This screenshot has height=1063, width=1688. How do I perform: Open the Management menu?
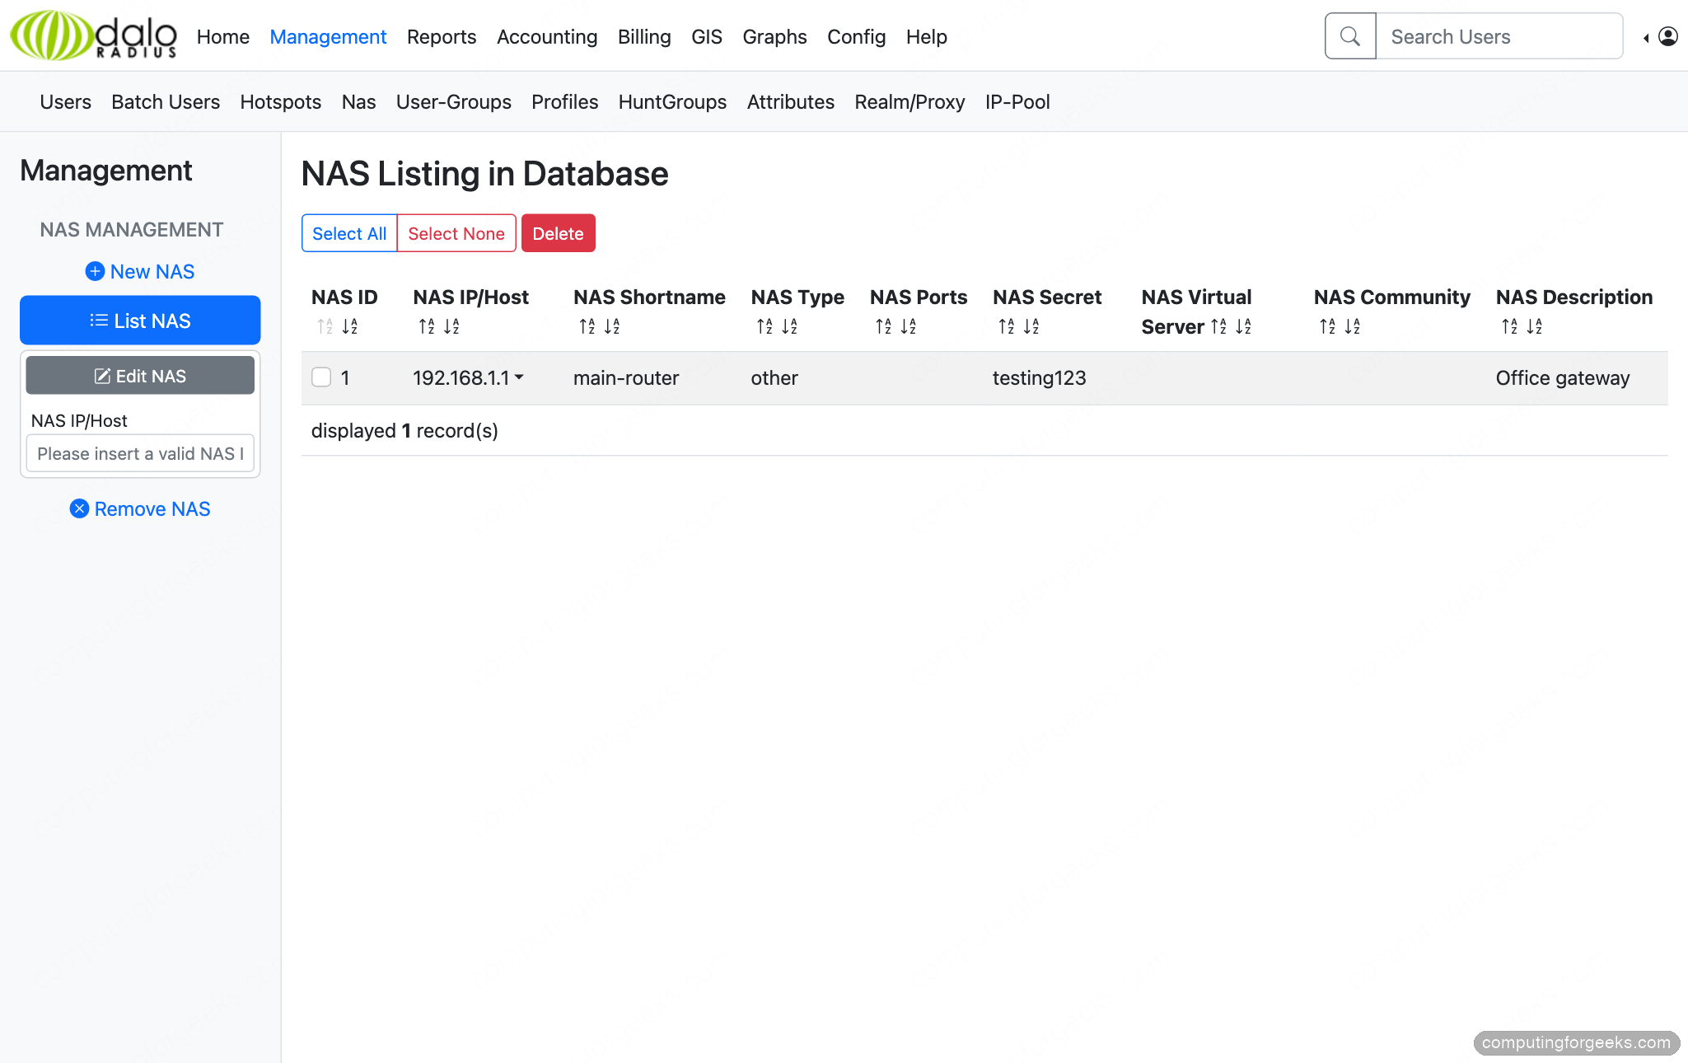tap(328, 37)
